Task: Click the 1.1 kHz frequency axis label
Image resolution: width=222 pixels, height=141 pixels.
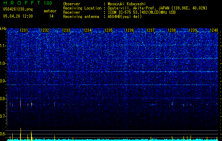Action: (x=3, y=46)
